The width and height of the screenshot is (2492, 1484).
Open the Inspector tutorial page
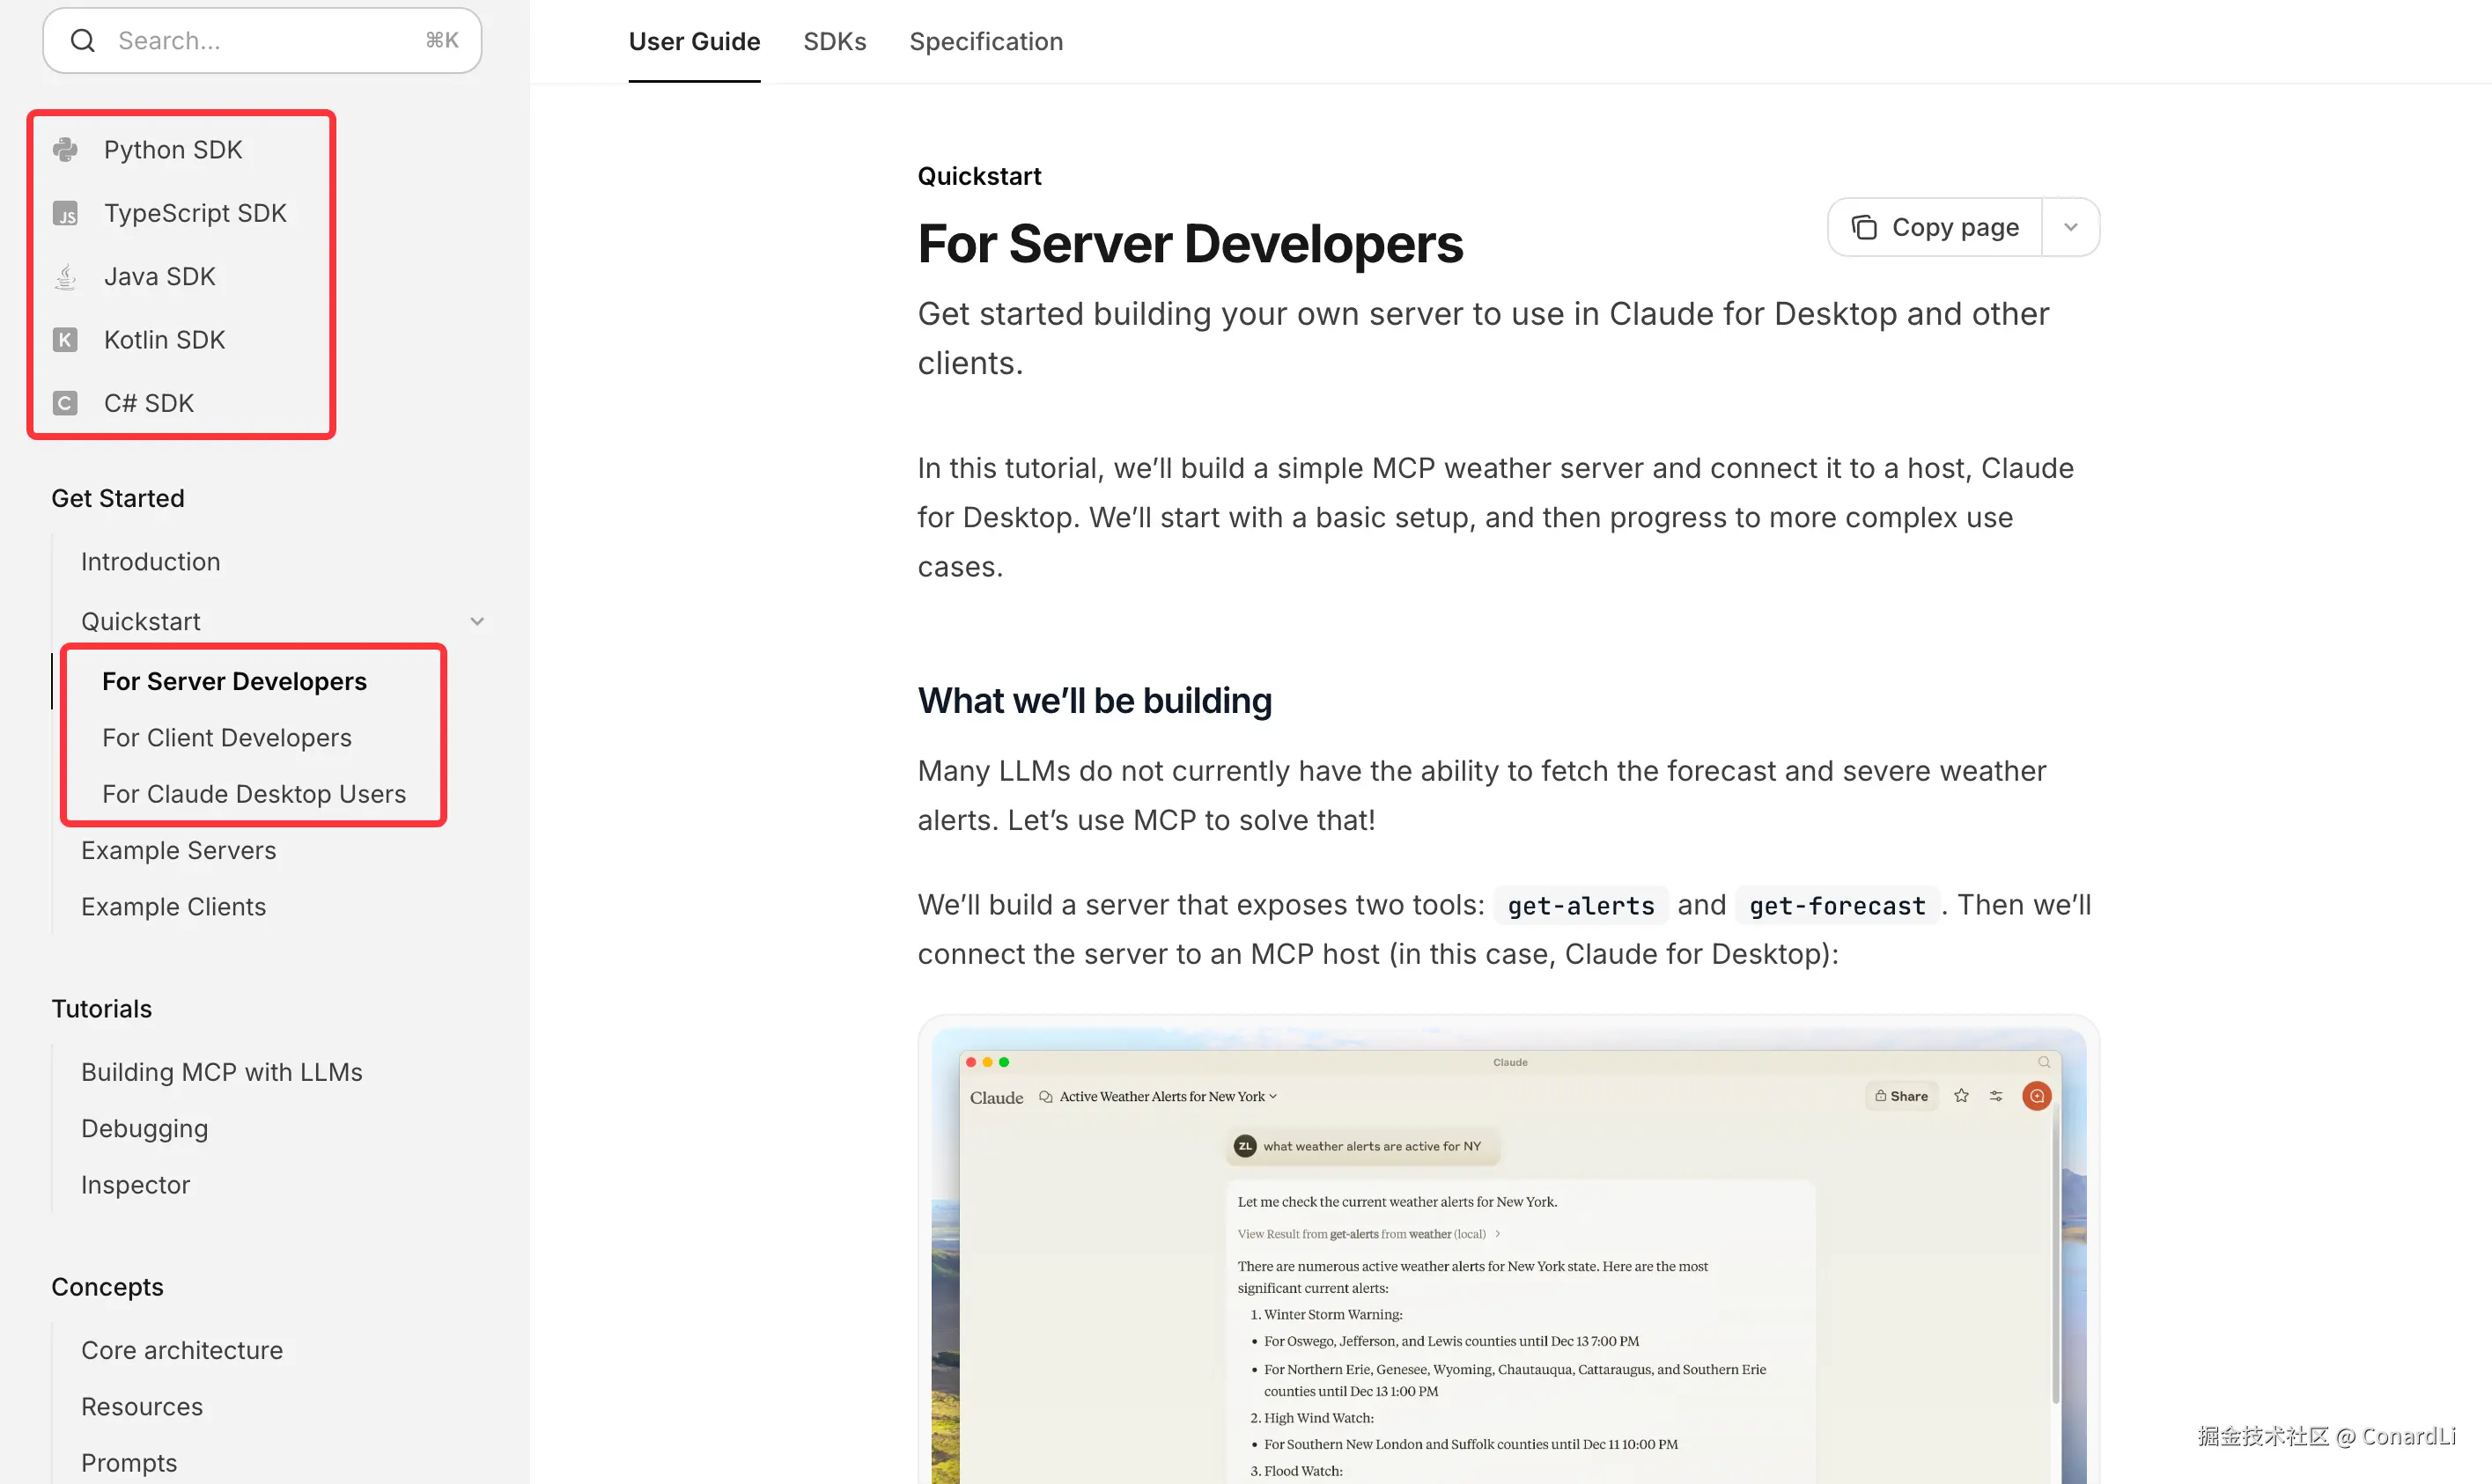135,1185
